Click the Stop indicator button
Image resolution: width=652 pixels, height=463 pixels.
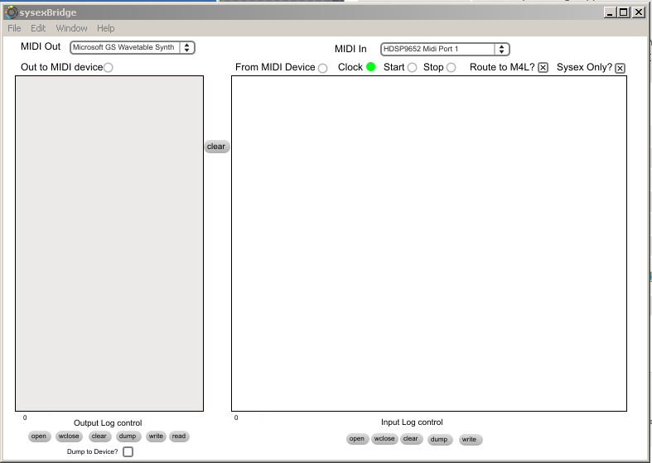[451, 68]
